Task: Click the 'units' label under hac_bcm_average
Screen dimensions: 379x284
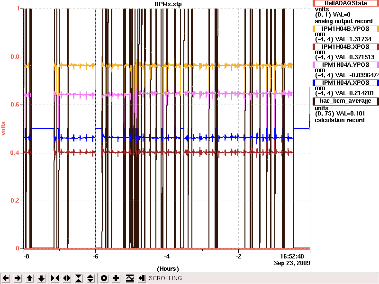Action: [322, 108]
